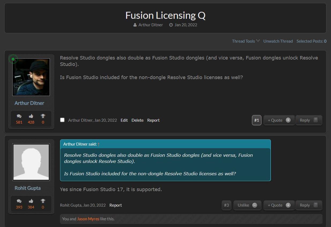Open the #1 post permalink
The width and height of the screenshot is (331, 227).
[x=257, y=120]
